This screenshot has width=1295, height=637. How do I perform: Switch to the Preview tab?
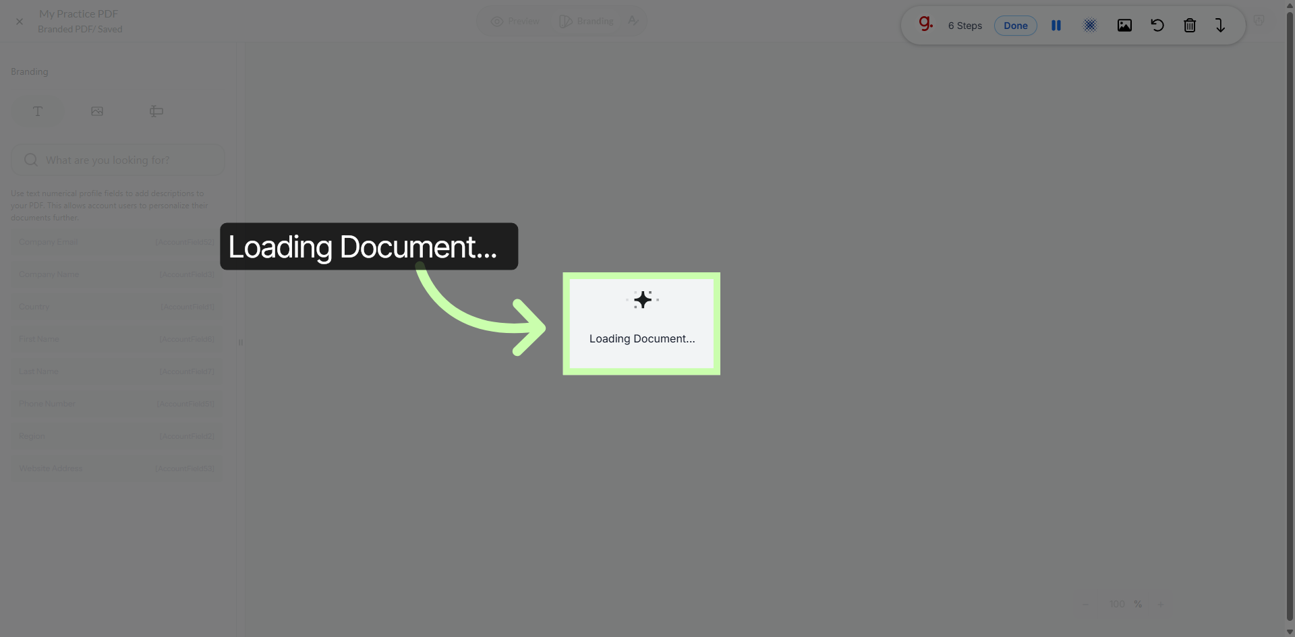point(515,21)
